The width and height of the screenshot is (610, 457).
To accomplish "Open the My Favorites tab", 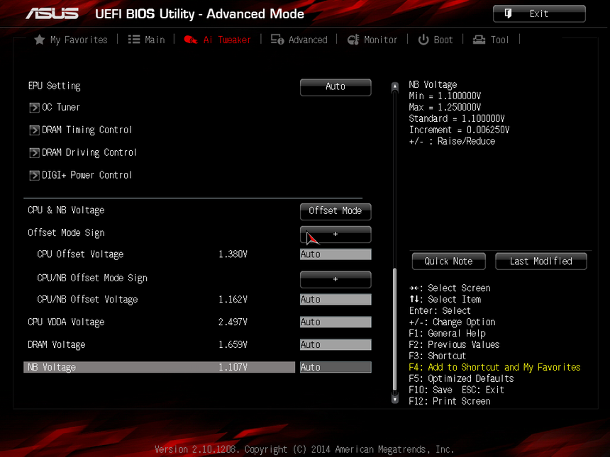I will pos(71,40).
